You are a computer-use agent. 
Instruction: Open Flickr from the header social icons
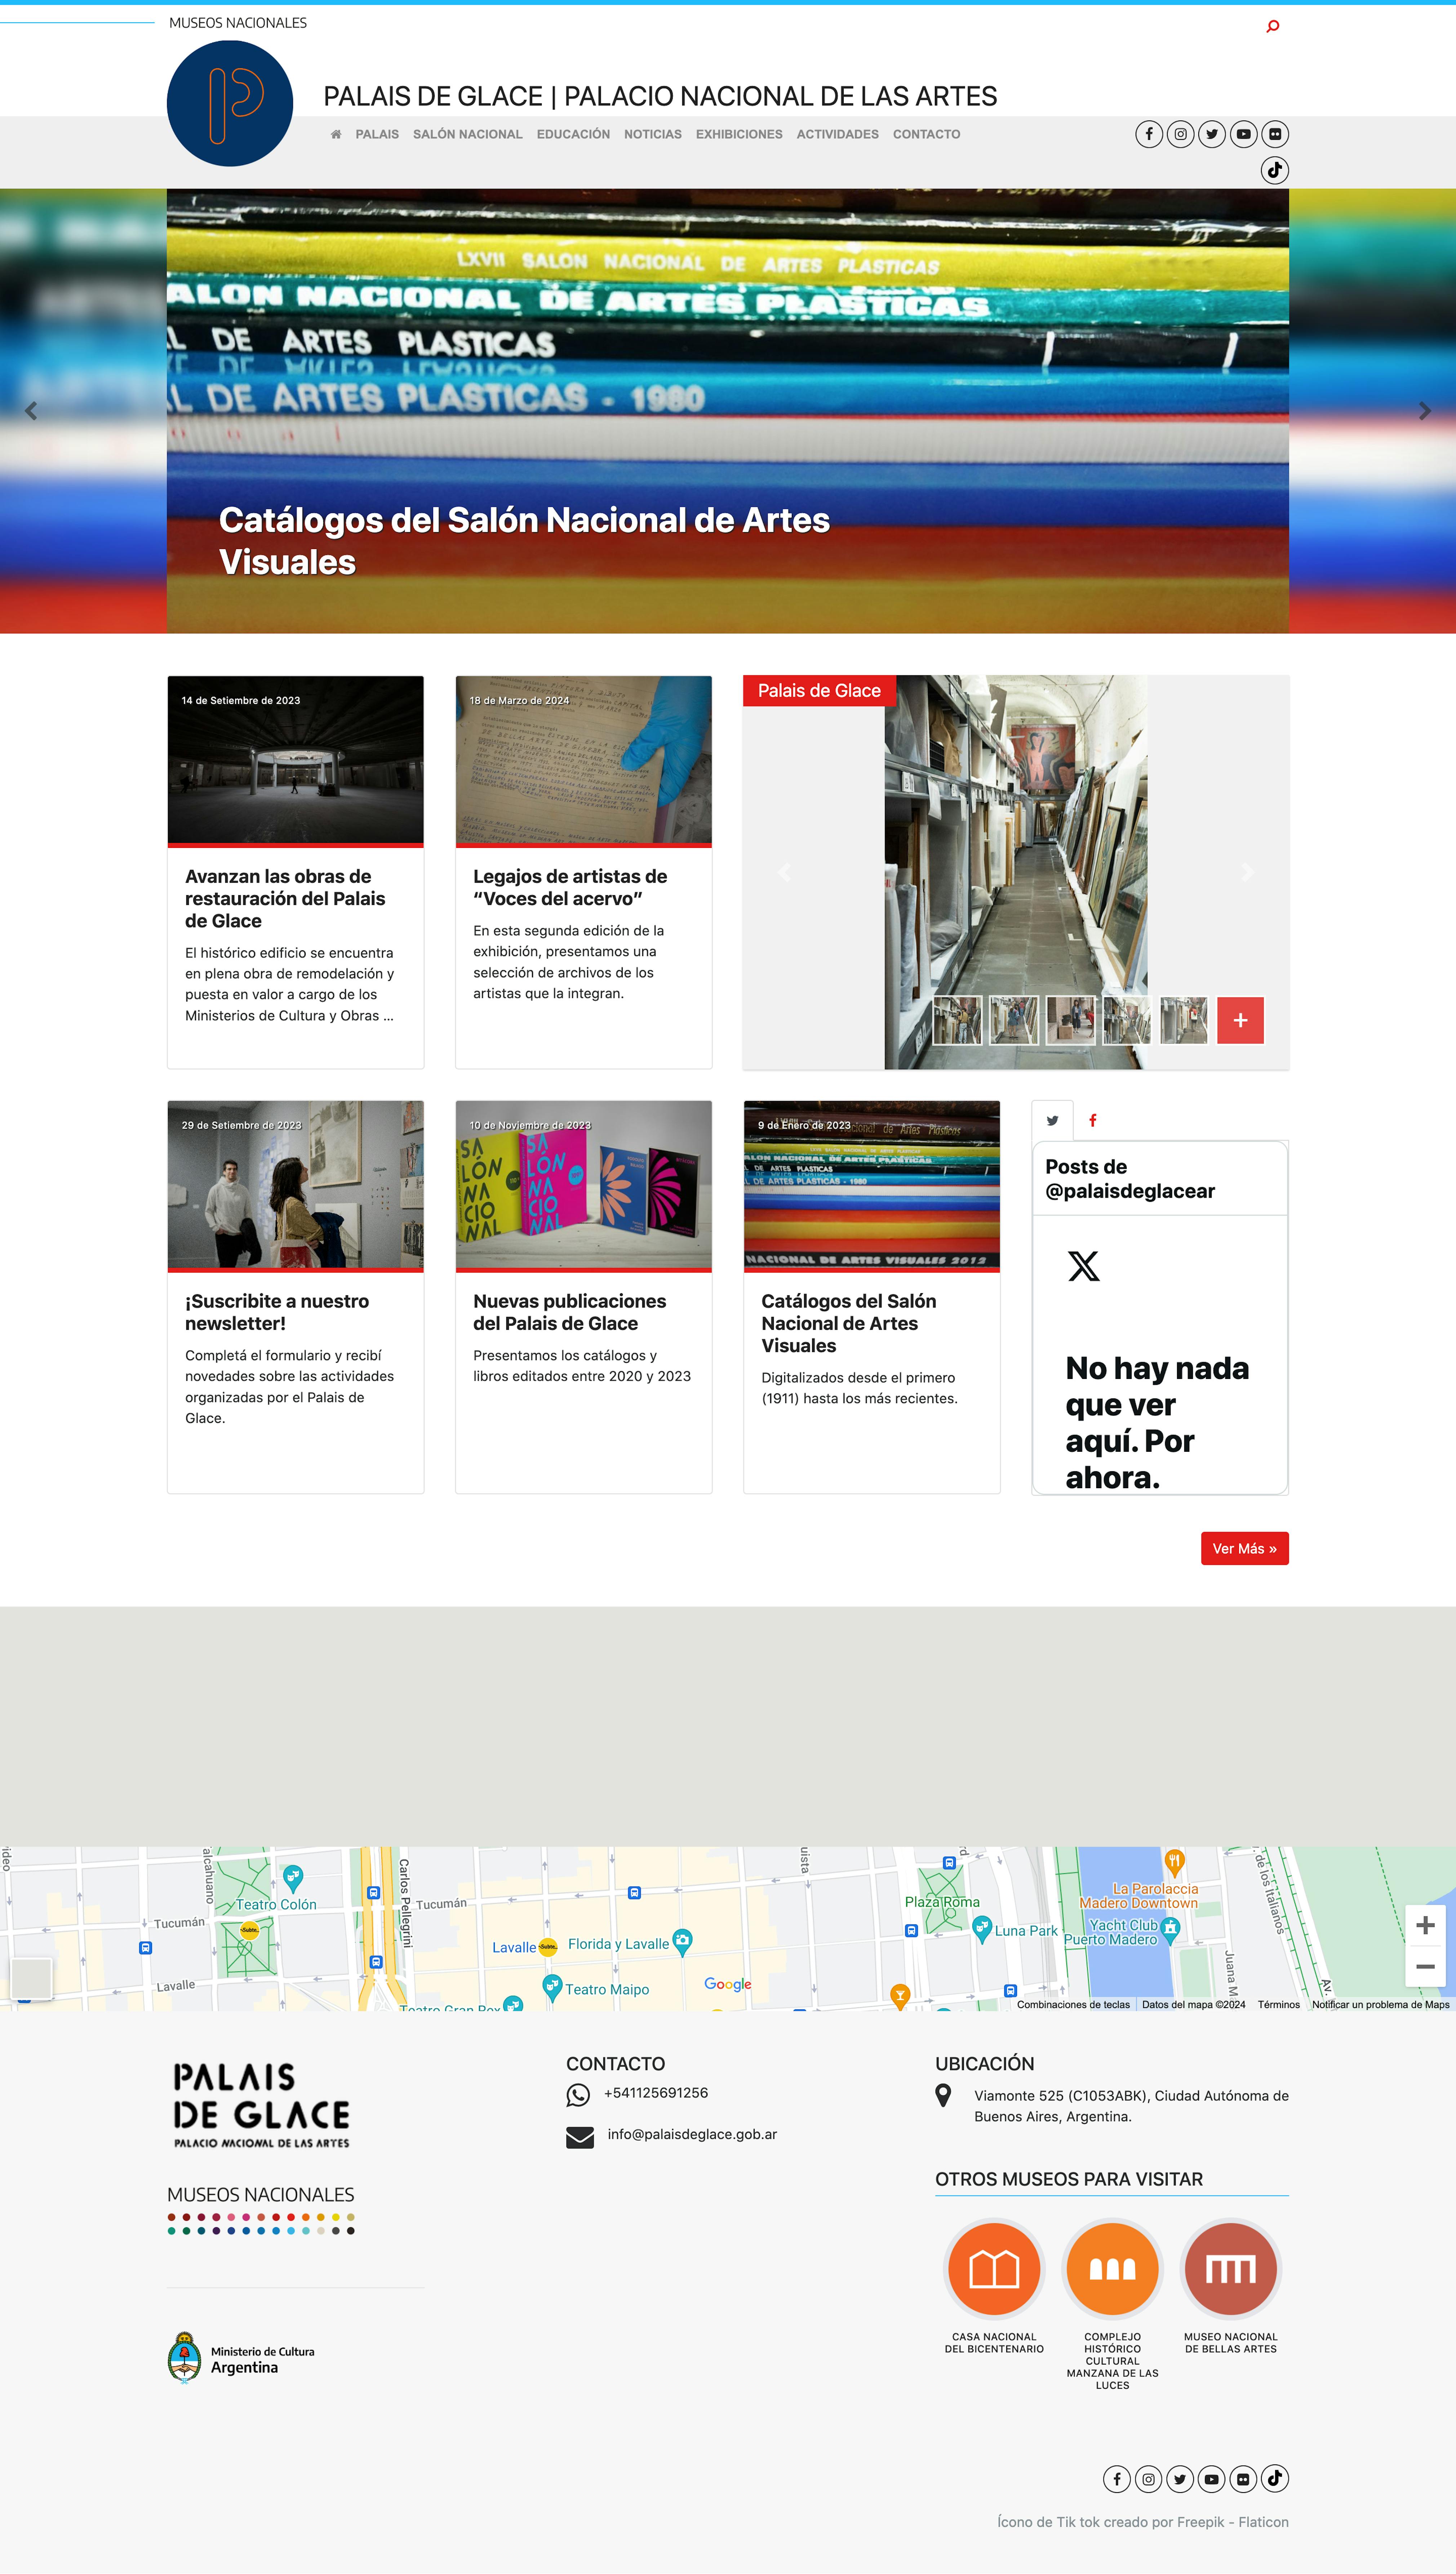coord(1275,134)
